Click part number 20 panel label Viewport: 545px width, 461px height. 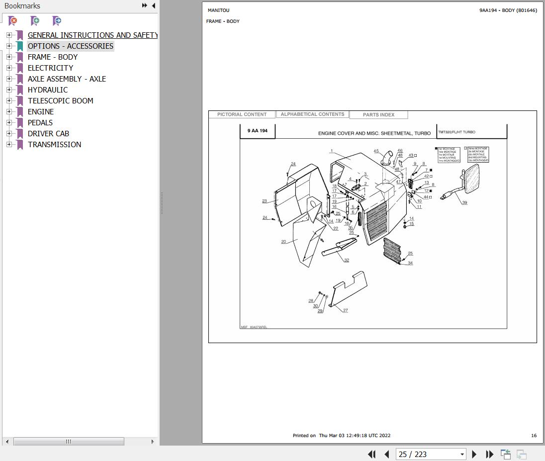(x=283, y=242)
